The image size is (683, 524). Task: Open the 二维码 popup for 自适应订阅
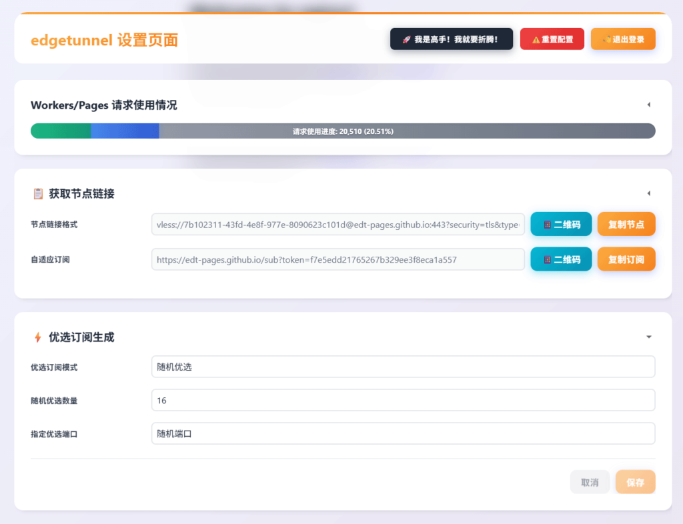point(560,259)
